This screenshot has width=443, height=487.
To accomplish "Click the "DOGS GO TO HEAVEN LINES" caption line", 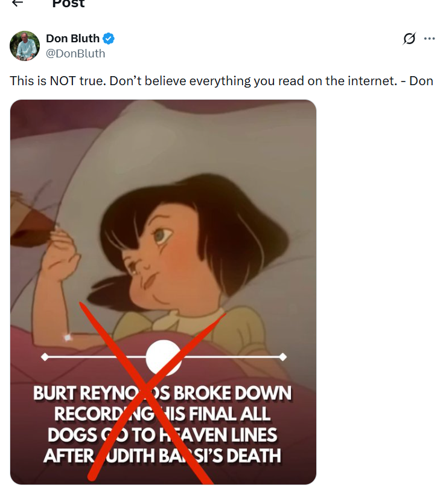I will coord(162,434).
